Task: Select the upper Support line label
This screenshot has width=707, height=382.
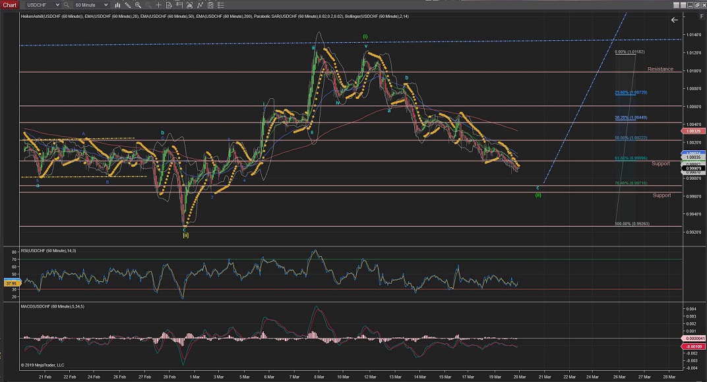Action: 661,163
